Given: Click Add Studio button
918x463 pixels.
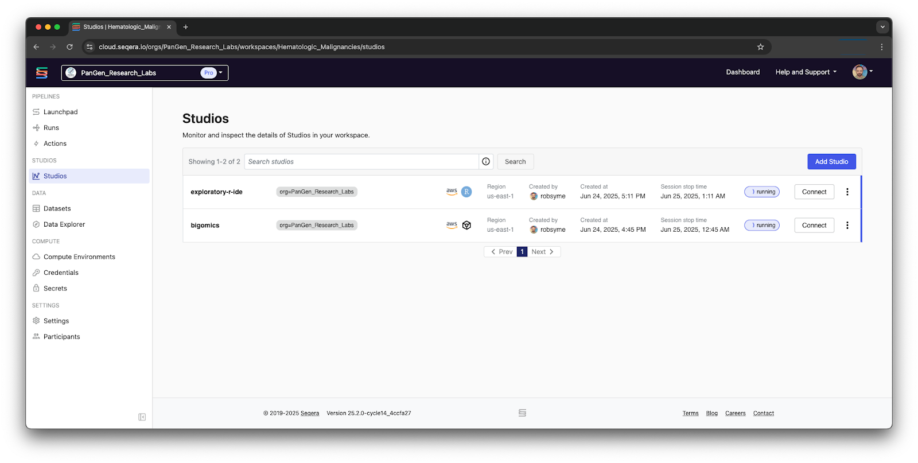Looking at the screenshot, I should point(831,162).
